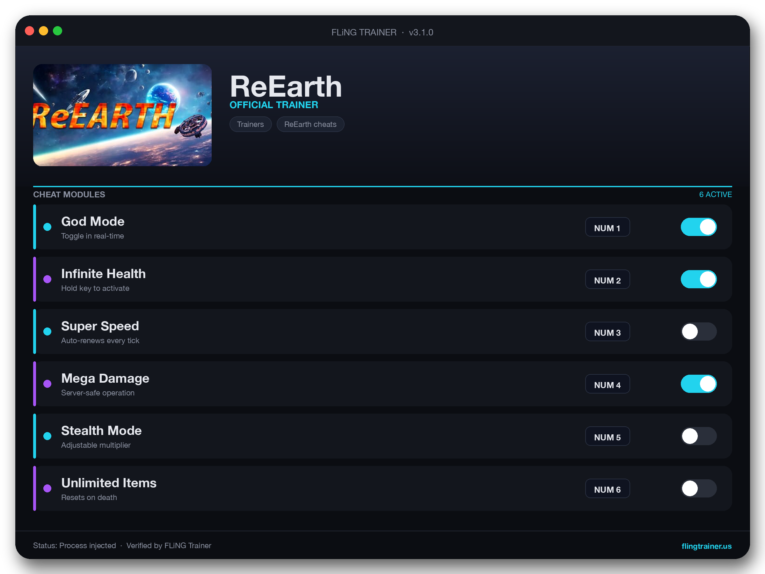Select the God Mode title text
Image resolution: width=765 pixels, height=574 pixels.
[x=93, y=221]
